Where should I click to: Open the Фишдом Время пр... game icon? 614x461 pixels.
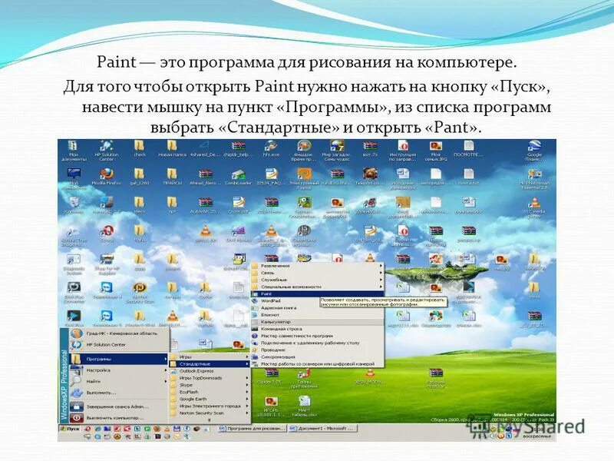(303, 151)
